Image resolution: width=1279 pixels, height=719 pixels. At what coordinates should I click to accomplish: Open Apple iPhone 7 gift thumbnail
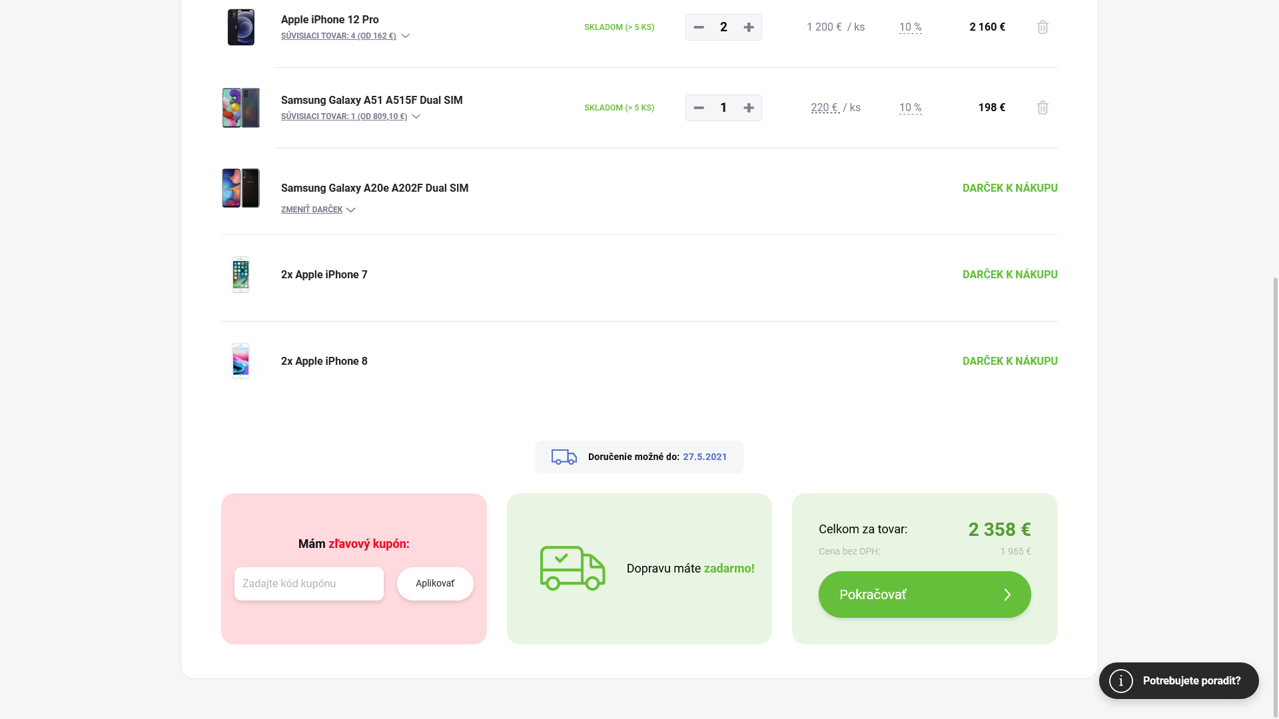click(x=240, y=274)
